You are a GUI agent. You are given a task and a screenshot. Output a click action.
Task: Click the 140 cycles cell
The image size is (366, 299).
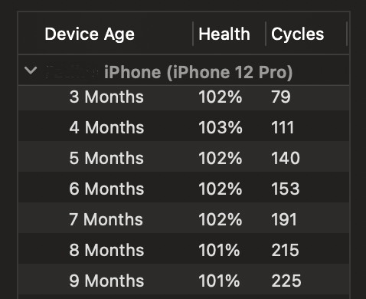(x=286, y=158)
